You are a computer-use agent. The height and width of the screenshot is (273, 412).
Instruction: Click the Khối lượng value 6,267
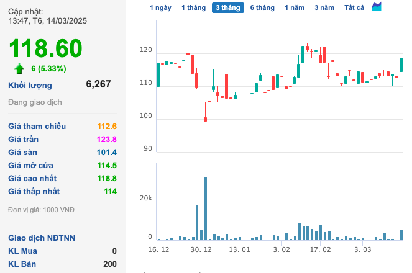tap(98, 84)
